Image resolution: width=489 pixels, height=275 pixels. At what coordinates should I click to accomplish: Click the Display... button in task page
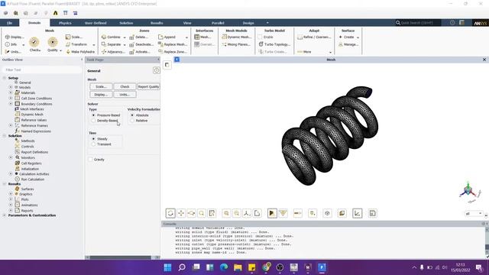[101, 94]
